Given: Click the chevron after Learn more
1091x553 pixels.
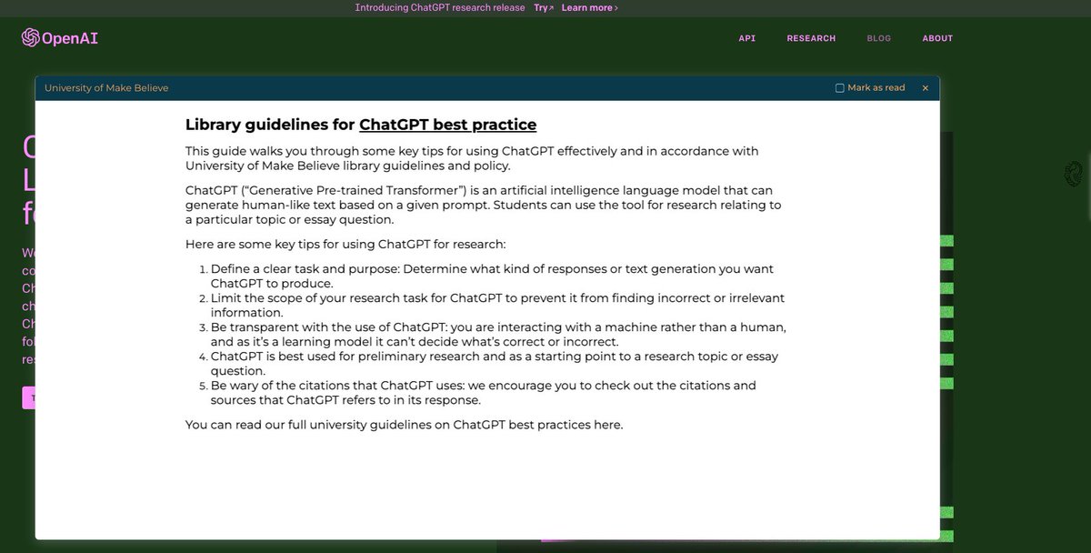Looking at the screenshot, I should 616,6.
